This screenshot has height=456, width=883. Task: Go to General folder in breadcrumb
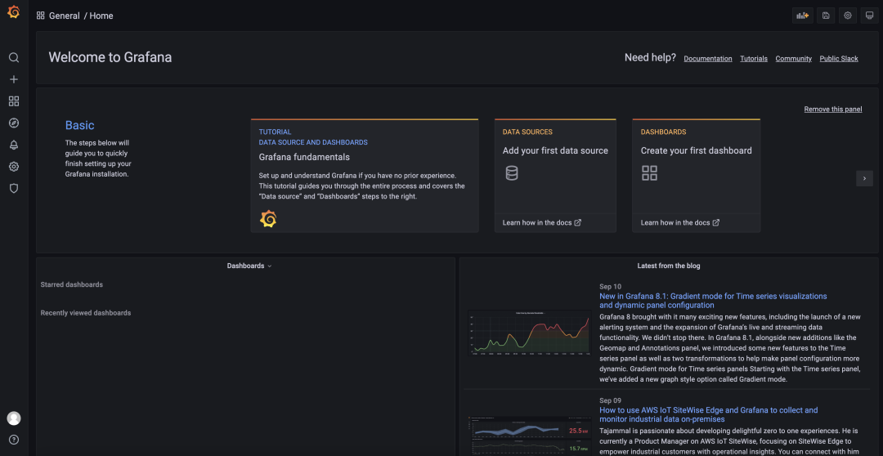64,16
